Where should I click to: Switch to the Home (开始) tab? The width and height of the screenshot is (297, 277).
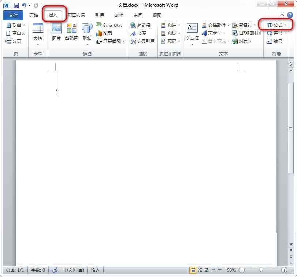pyautogui.click(x=34, y=15)
